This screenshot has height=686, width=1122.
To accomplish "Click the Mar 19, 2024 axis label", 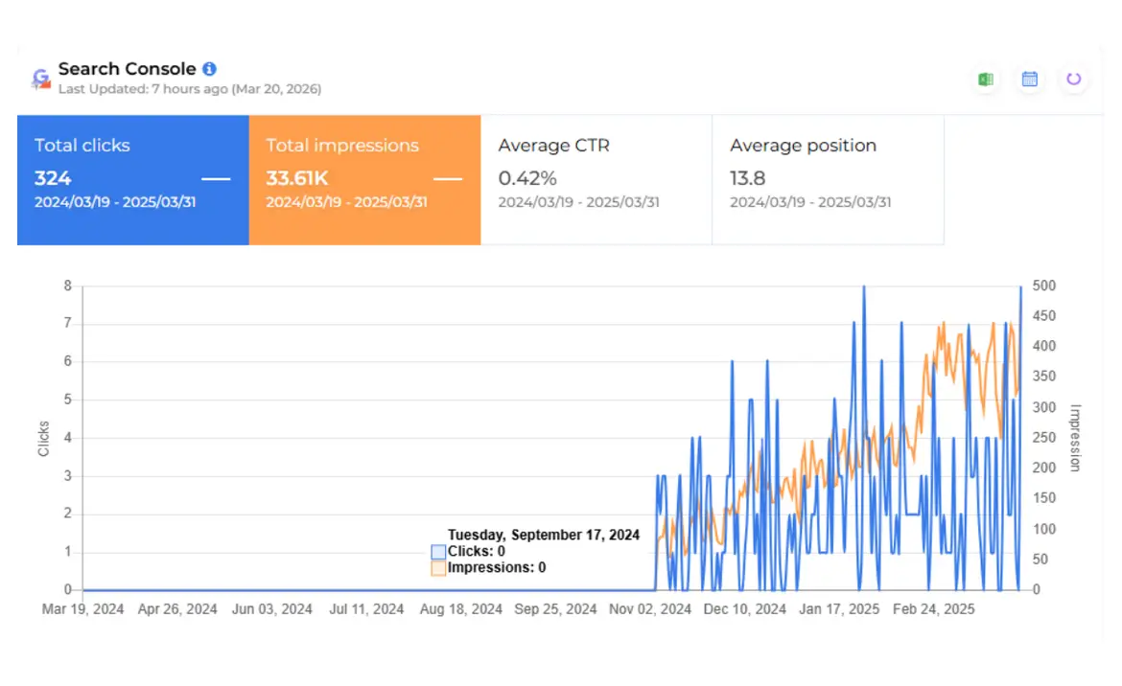I will pyautogui.click(x=82, y=608).
